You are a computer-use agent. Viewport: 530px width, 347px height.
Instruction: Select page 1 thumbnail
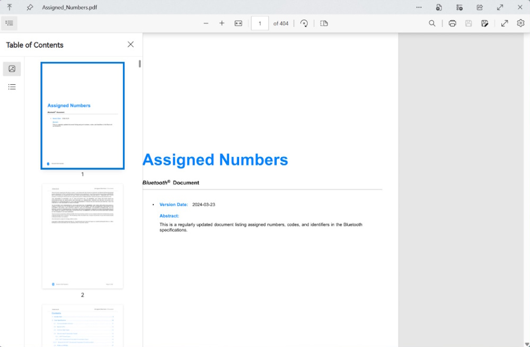(83, 116)
